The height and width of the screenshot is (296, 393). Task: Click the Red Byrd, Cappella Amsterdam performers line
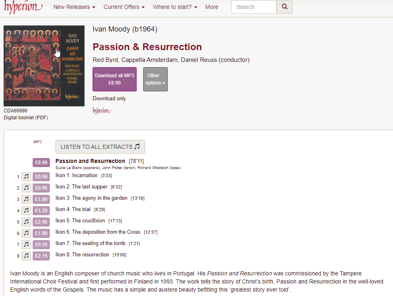(x=171, y=60)
